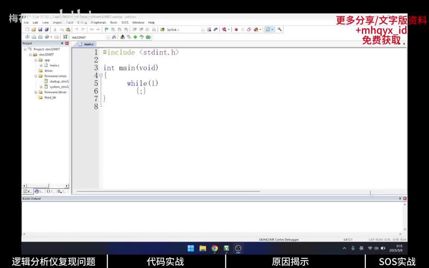
Task: Close the Project panel
Action: click(67, 44)
